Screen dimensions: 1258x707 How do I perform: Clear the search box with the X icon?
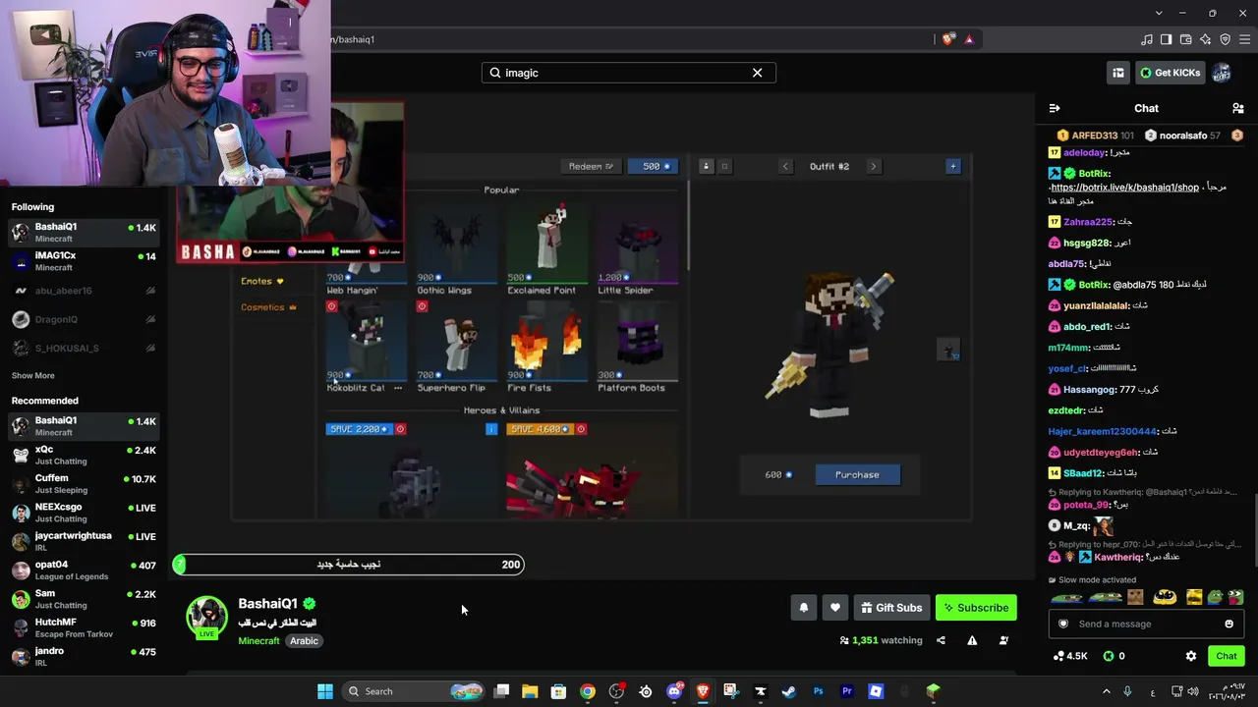pyautogui.click(x=757, y=73)
